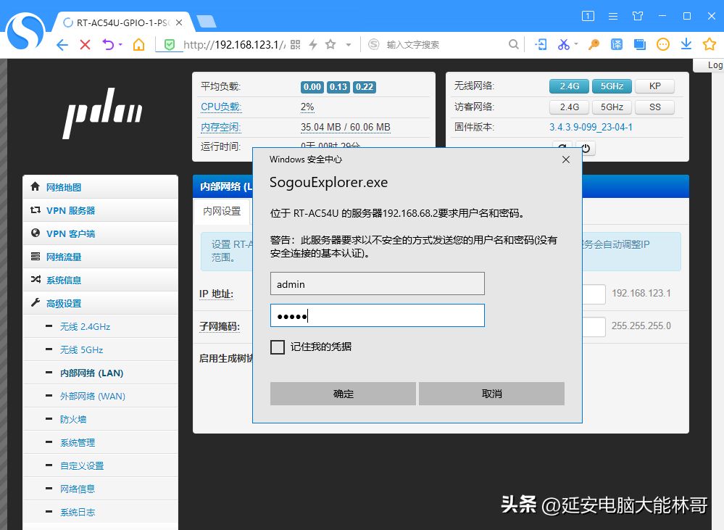Switch to the 内网设置 tab

[x=222, y=212]
